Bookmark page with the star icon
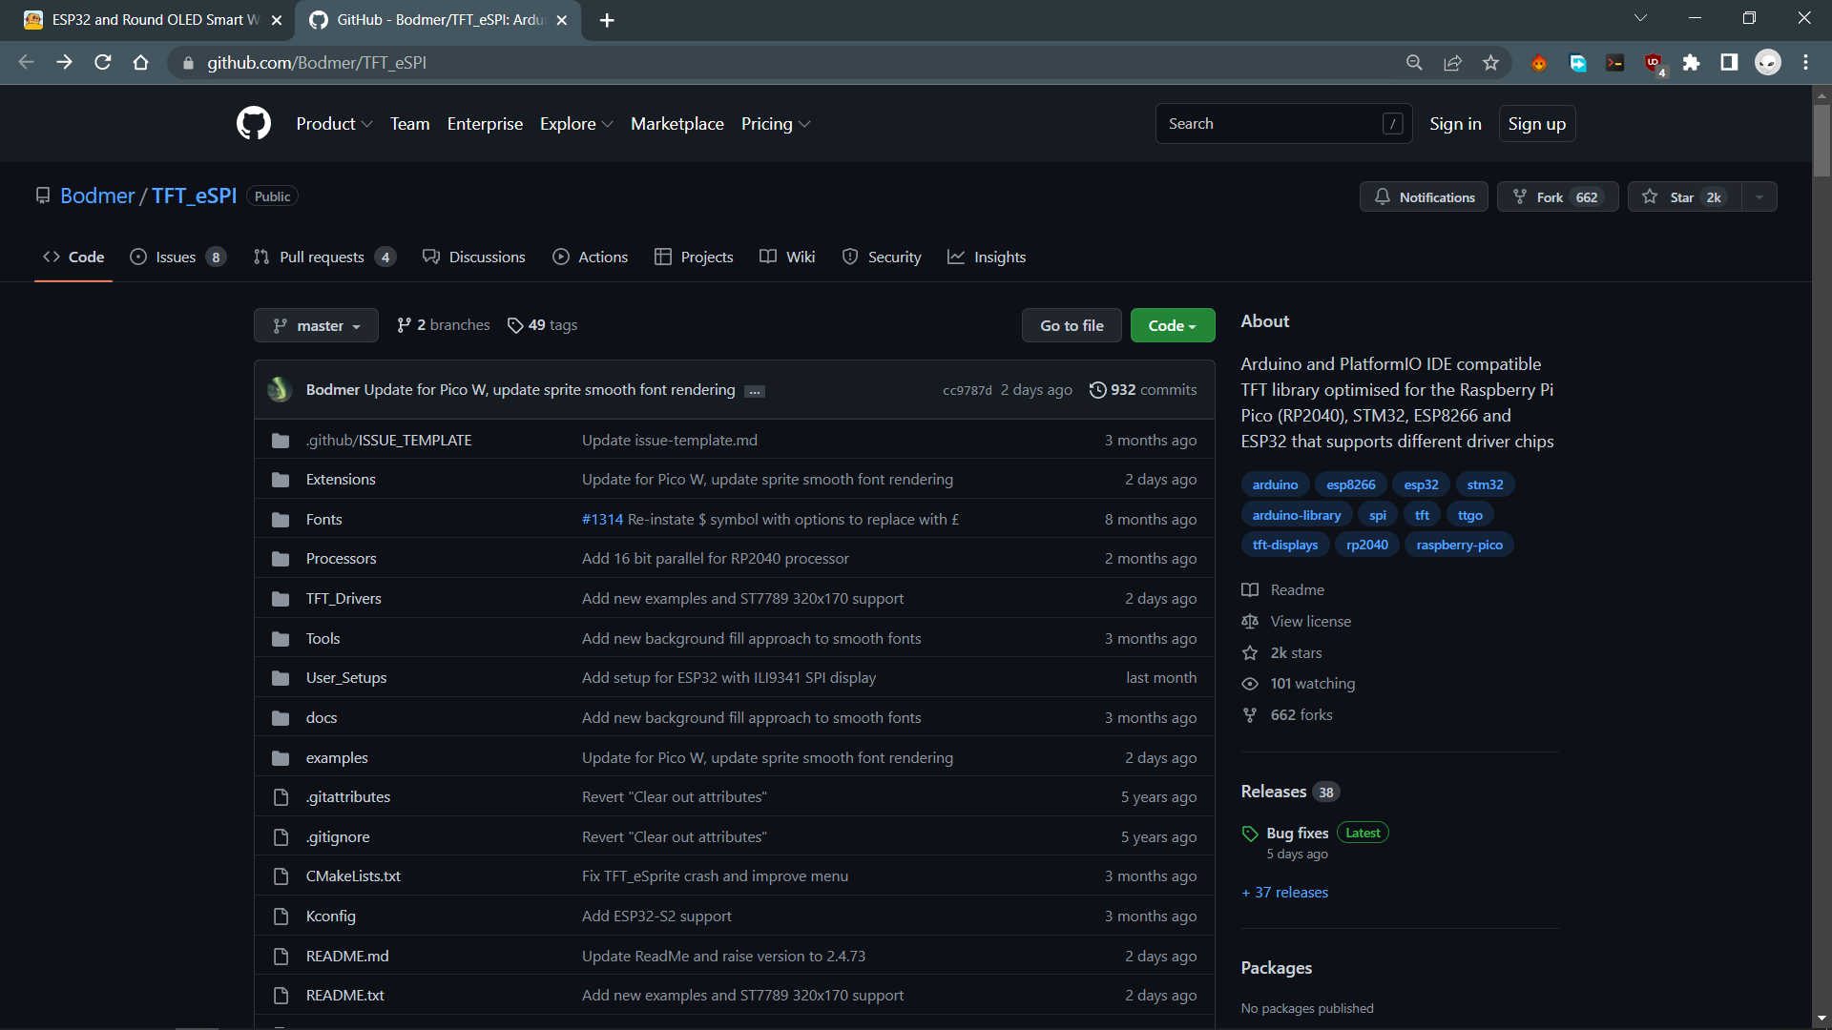The image size is (1832, 1030). pyautogui.click(x=1490, y=63)
